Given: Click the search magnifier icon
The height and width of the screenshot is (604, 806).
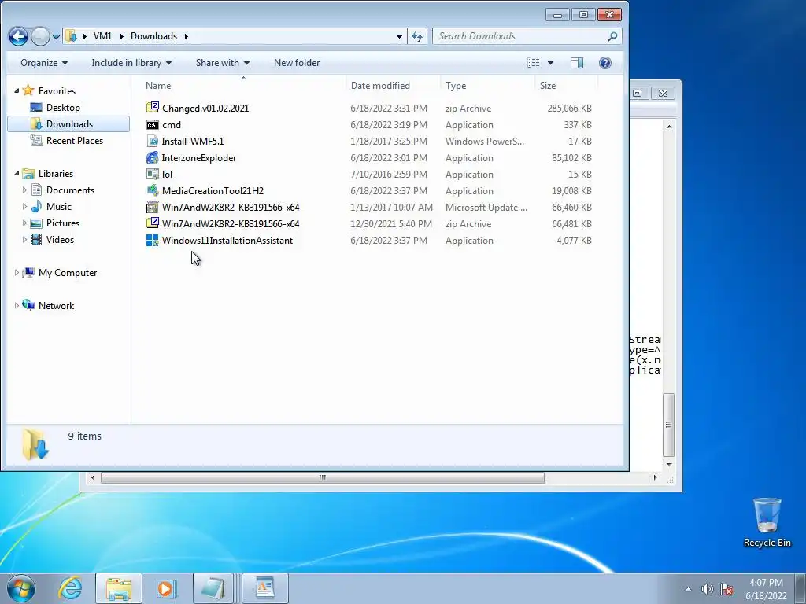Looking at the screenshot, I should [x=612, y=36].
